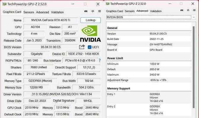Click Memory Size field 12288 MB
199x118 pixels.
click(x=36, y=87)
